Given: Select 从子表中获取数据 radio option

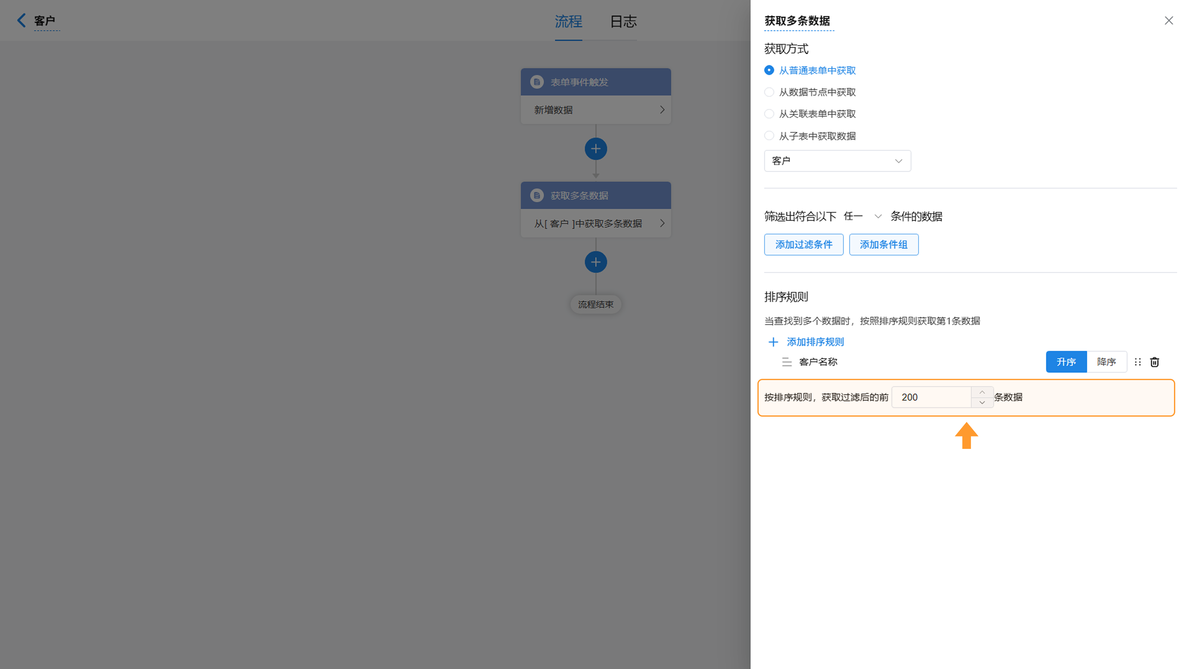Looking at the screenshot, I should click(769, 136).
